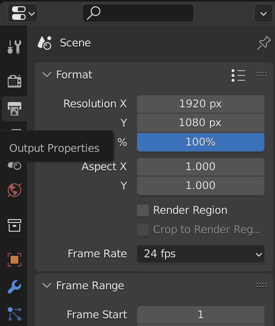Open Object Properties orange square tab
The image size is (275, 326).
point(14,260)
